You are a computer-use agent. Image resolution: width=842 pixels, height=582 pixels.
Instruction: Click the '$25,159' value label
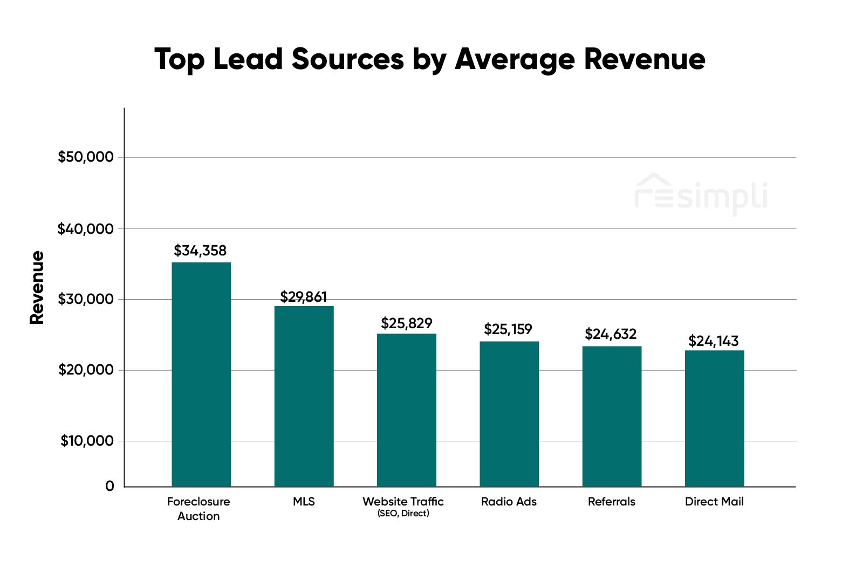click(x=508, y=329)
